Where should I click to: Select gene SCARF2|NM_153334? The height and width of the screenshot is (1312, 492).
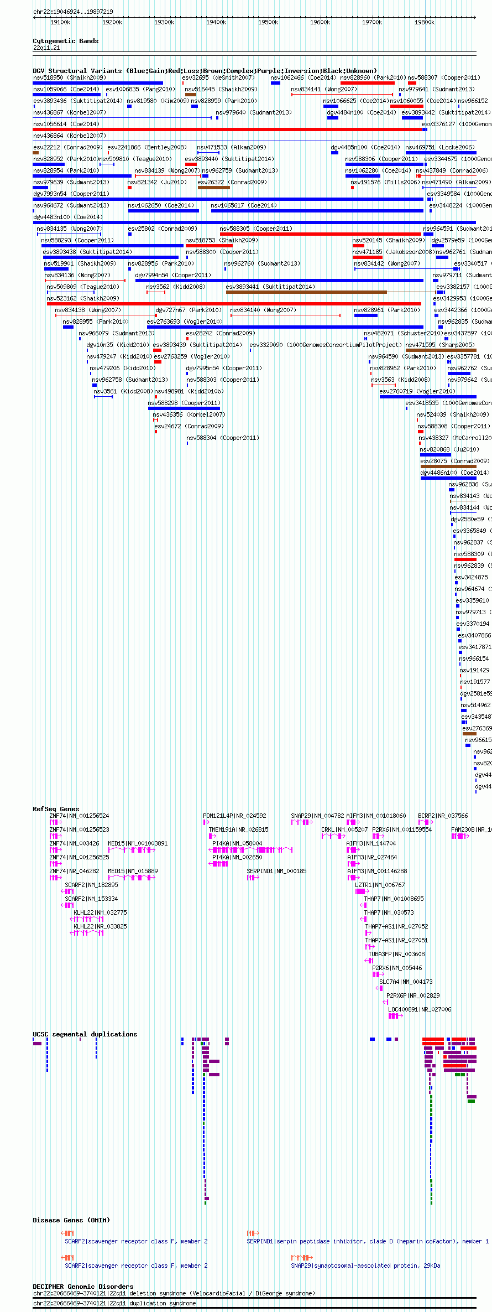pyautogui.click(x=67, y=905)
